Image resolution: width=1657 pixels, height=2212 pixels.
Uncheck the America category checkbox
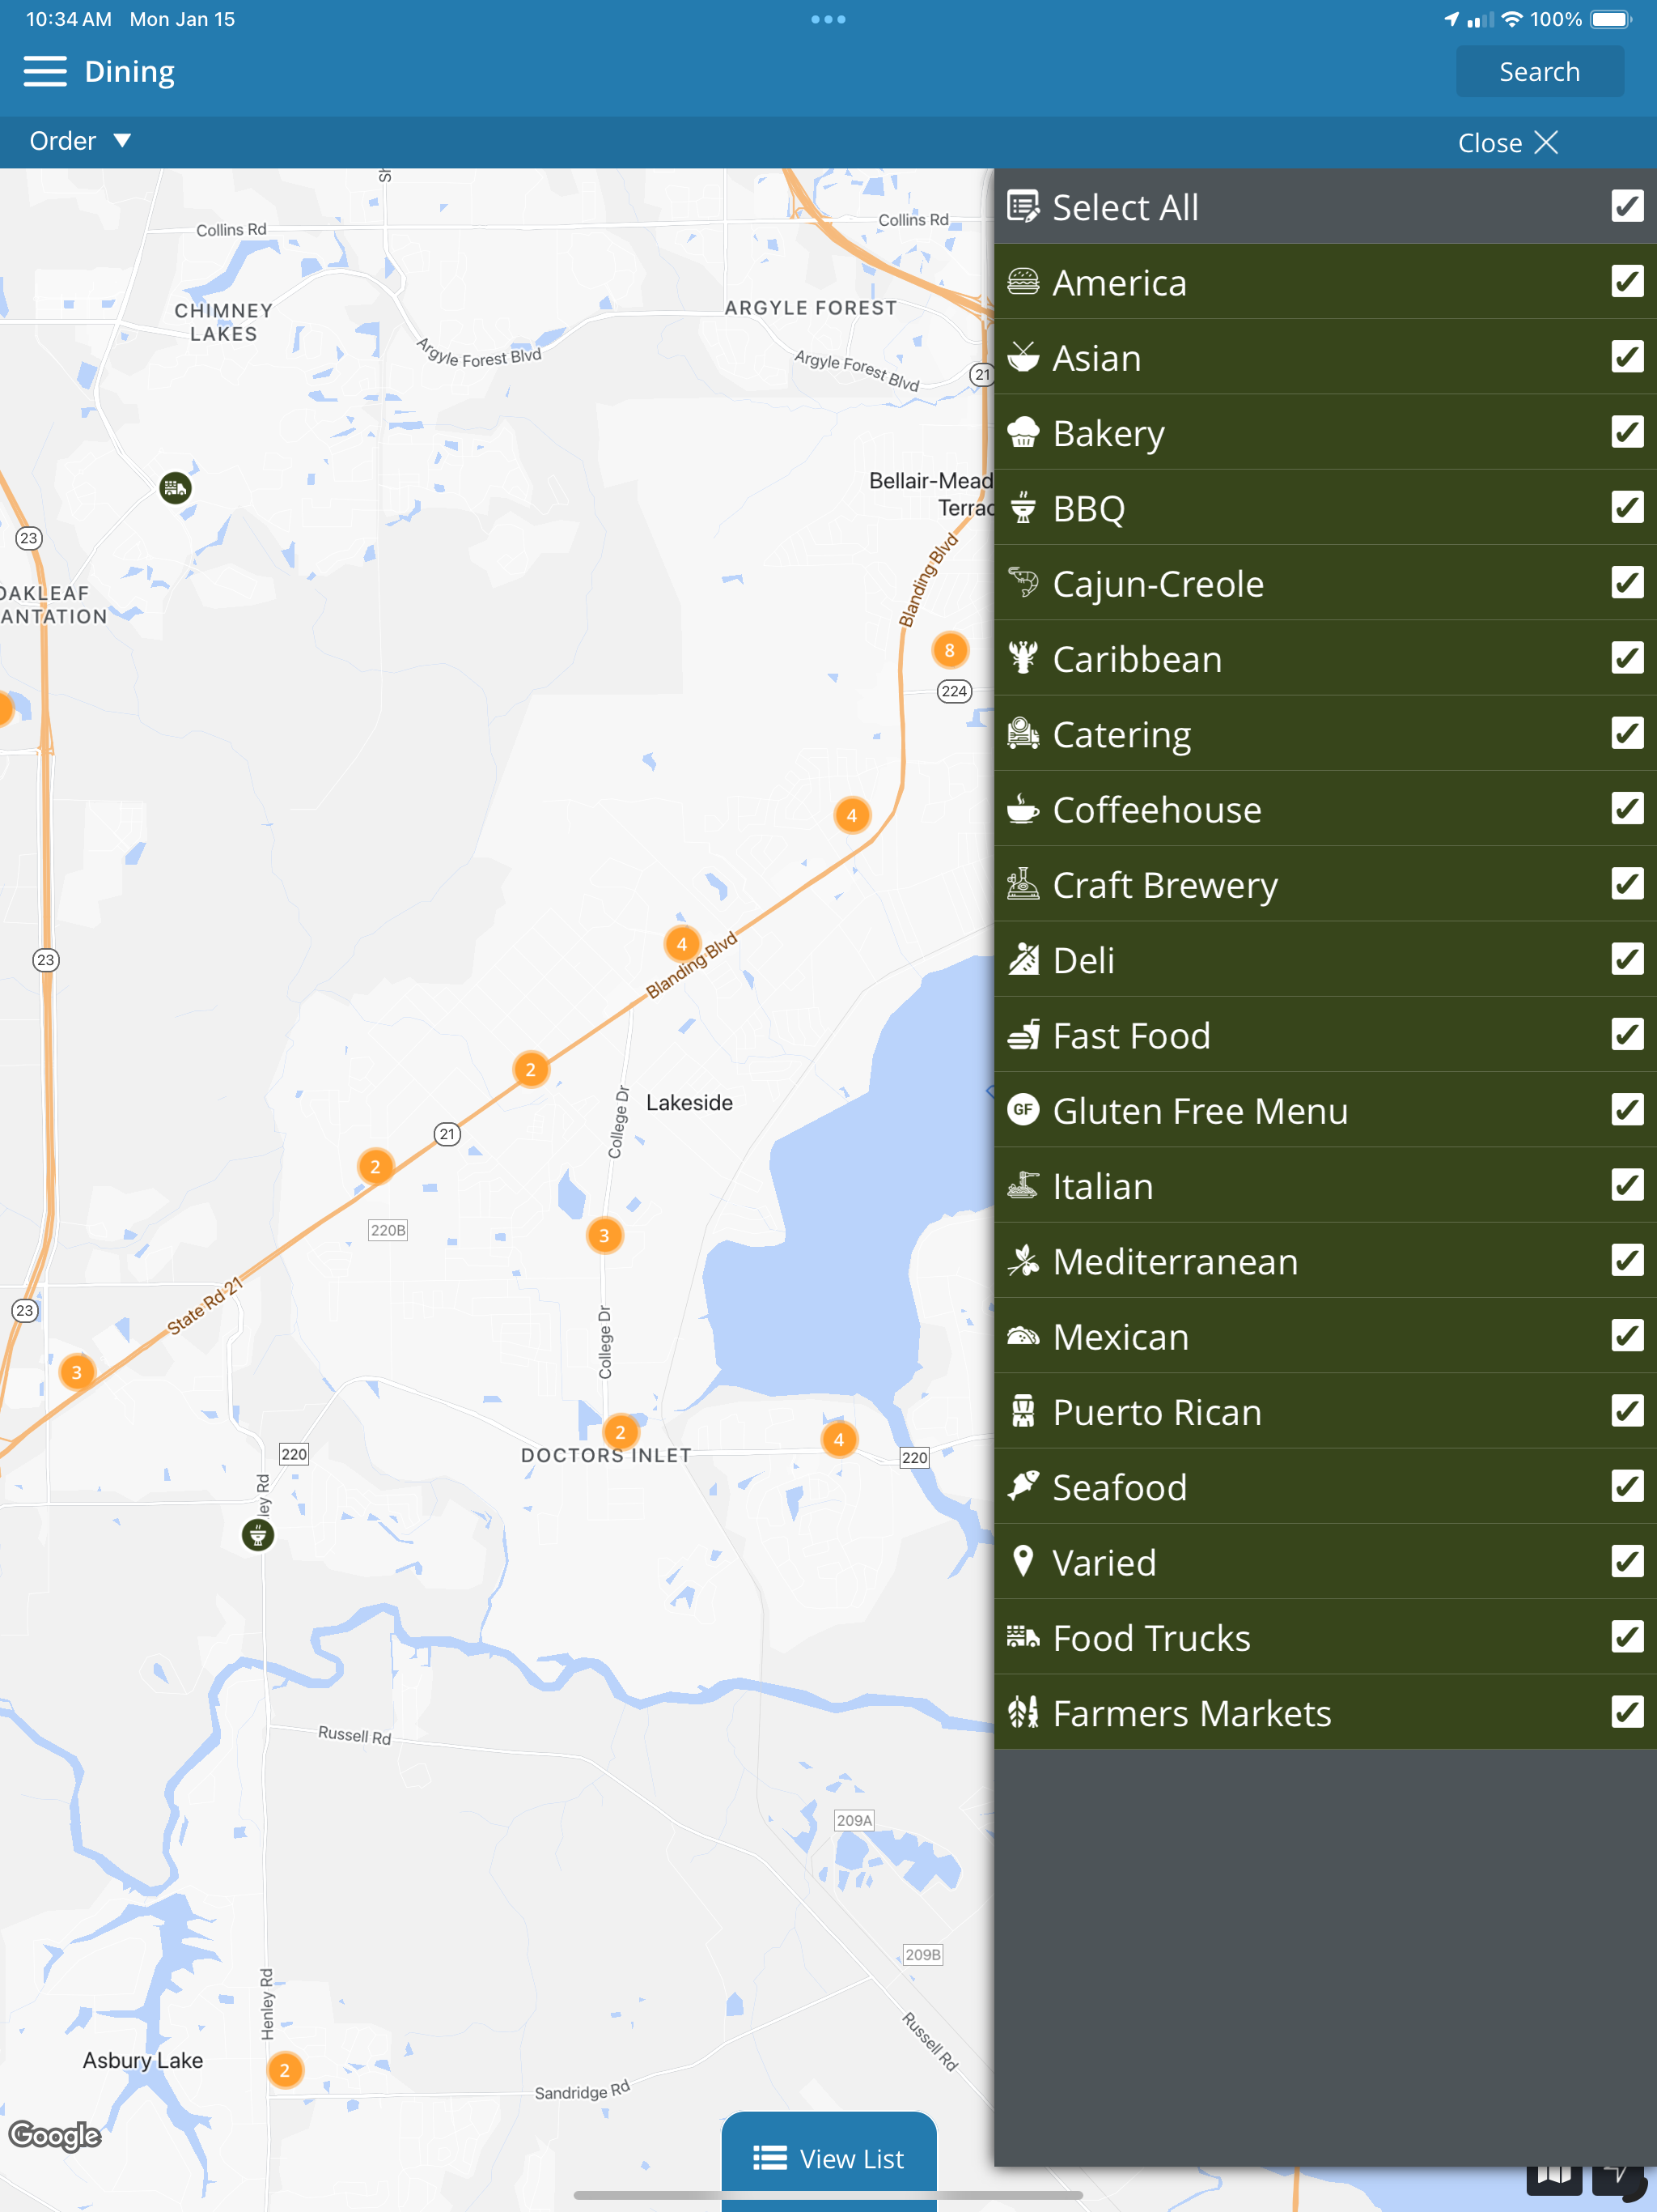[1627, 282]
